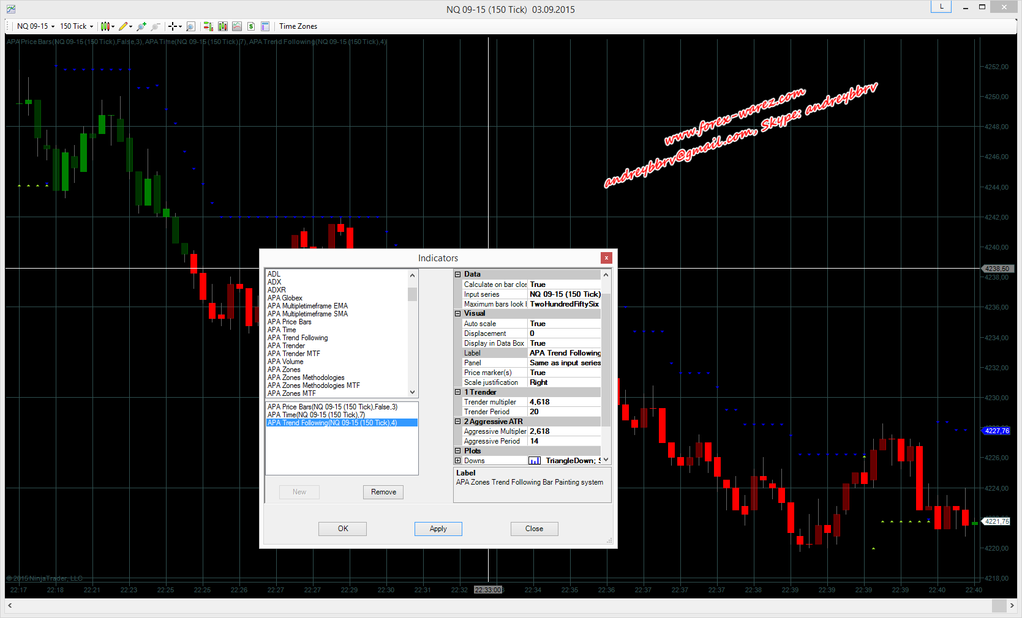Open the Strategies dollar icon

tap(251, 26)
